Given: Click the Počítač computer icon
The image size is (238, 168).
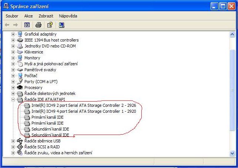Looking at the screenshot, I should 20,76.
